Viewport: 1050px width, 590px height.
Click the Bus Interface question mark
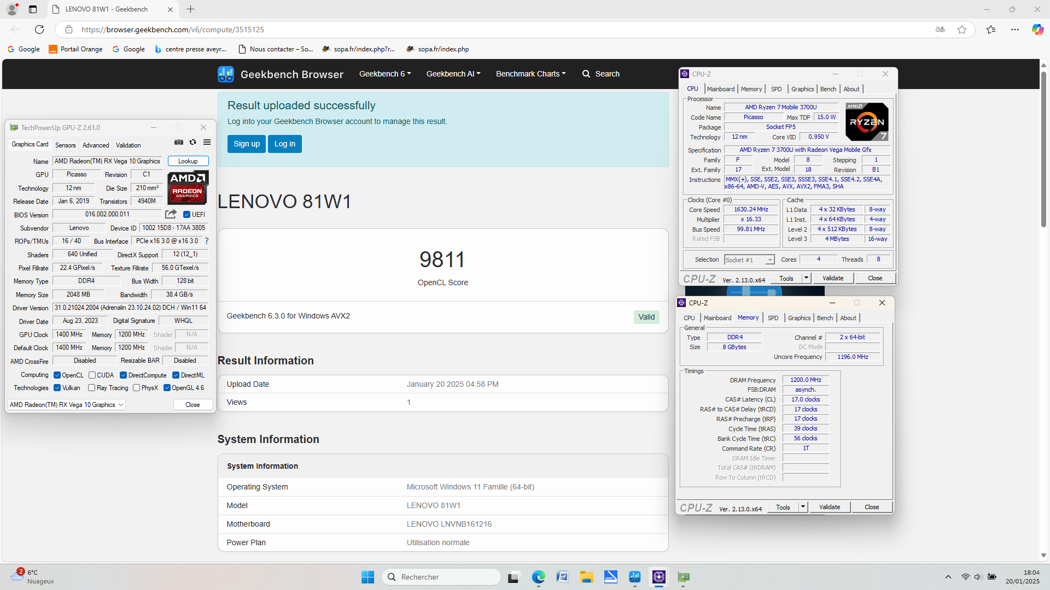[x=207, y=241]
